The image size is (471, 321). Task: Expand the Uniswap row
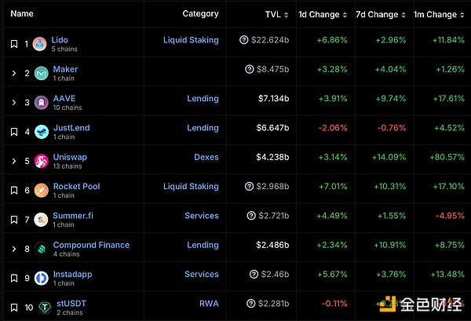coord(14,162)
